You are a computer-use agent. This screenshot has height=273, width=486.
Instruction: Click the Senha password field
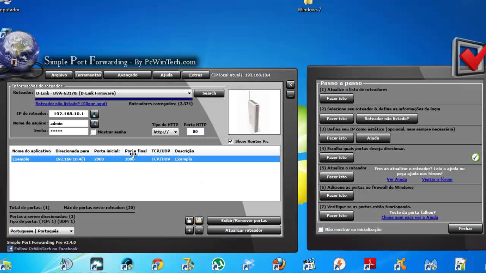click(69, 131)
